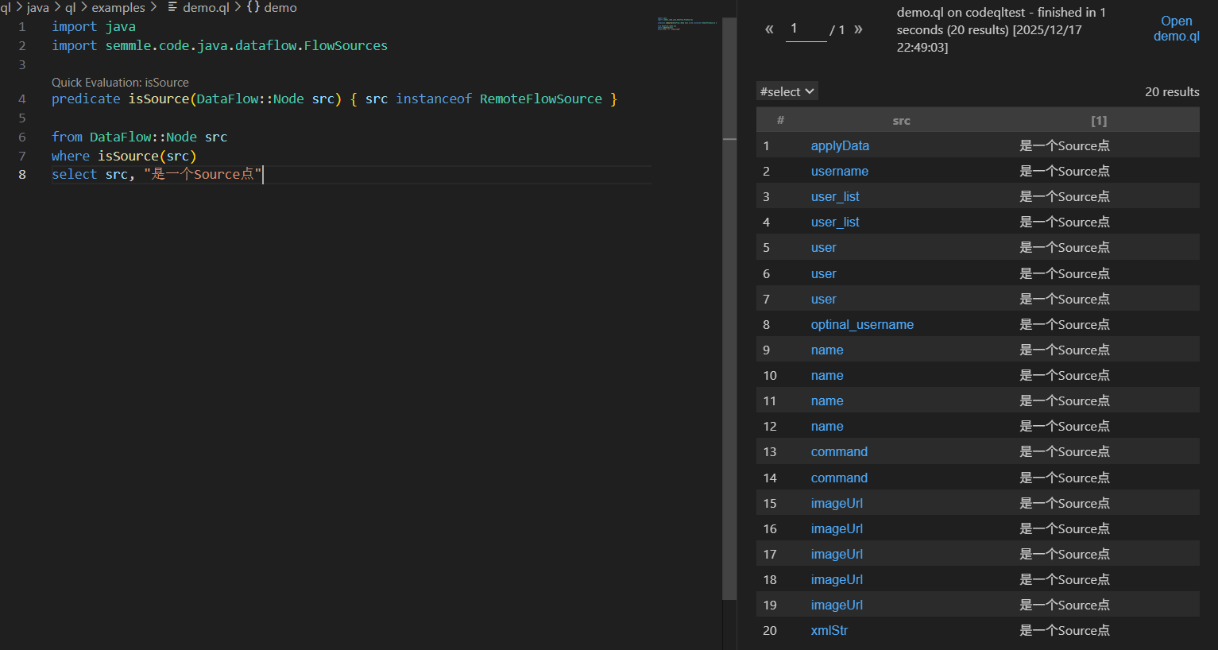The width and height of the screenshot is (1218, 650).
Task: Expand the examples breadcrumb folder
Action: (118, 7)
